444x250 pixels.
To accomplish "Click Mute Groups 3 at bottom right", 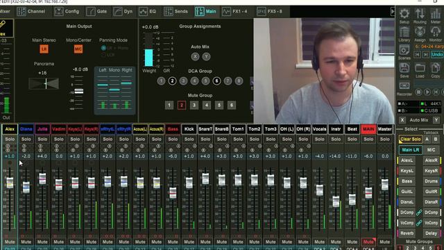I will tap(415, 248).
